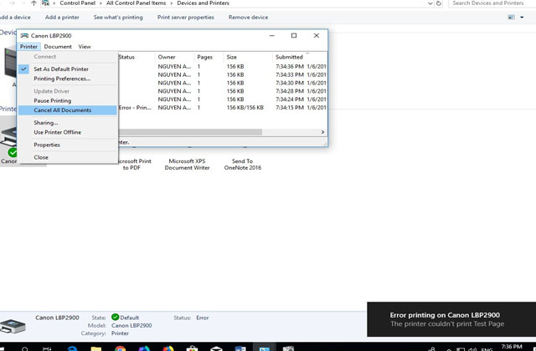Image resolution: width=536 pixels, height=351 pixels.
Task: Sort queue by Status column header
Action: coord(136,57)
